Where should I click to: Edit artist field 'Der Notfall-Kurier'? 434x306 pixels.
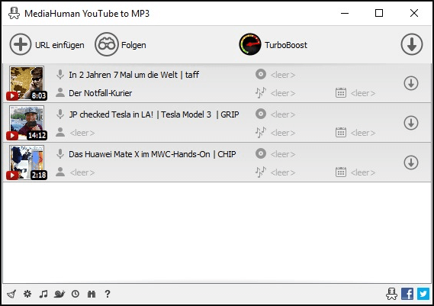click(x=100, y=93)
